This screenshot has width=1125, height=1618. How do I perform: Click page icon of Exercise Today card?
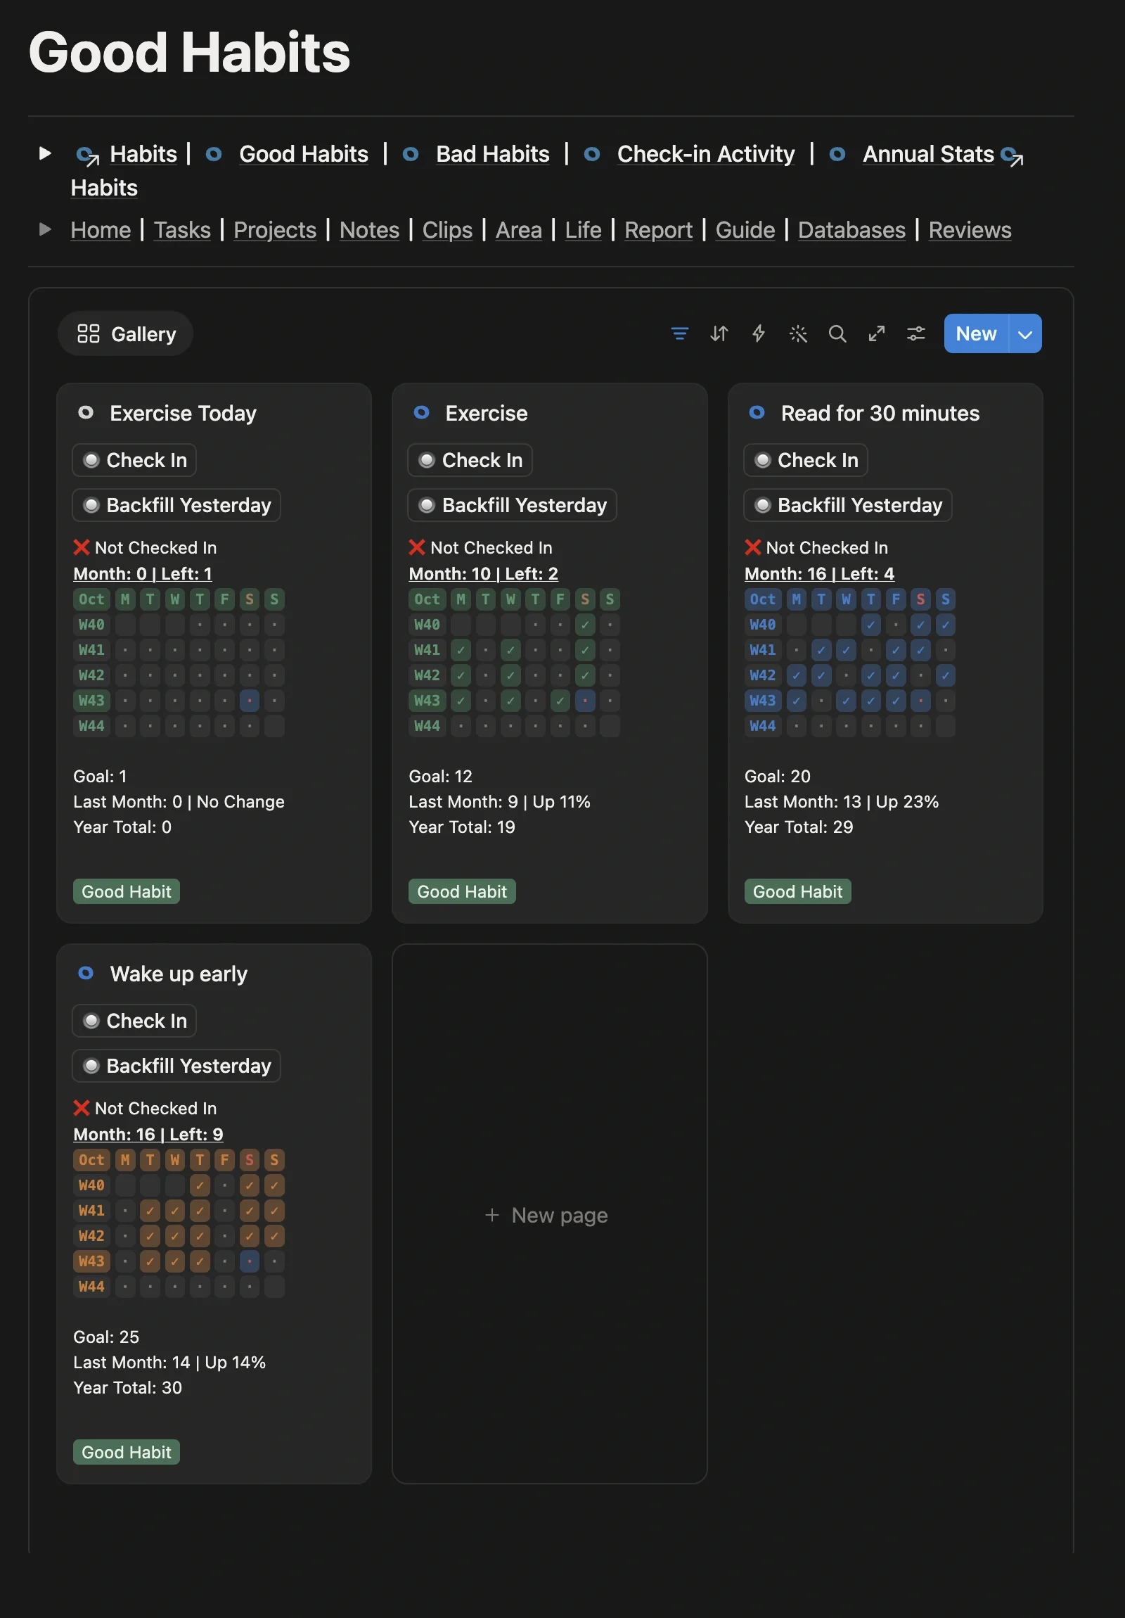tap(85, 412)
